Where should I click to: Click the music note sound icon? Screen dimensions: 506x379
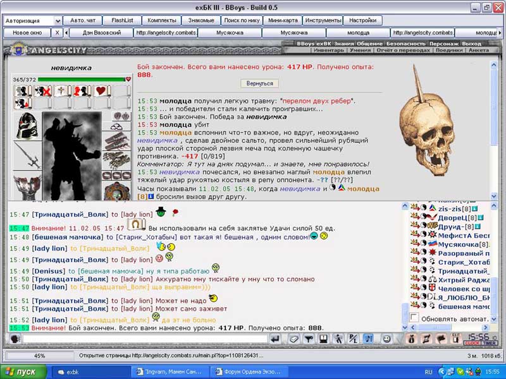[x=369, y=339]
